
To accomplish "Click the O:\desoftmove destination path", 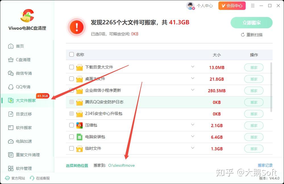I will pyautogui.click(x=121, y=165).
